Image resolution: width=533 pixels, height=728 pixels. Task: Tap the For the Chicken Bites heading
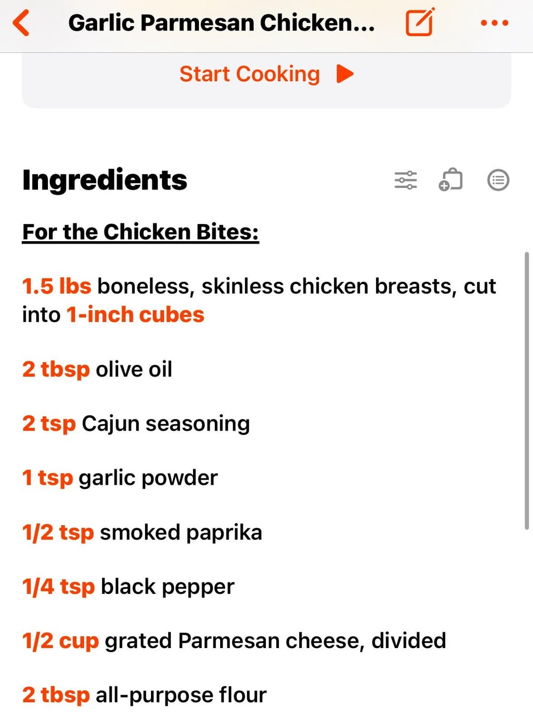[141, 232]
